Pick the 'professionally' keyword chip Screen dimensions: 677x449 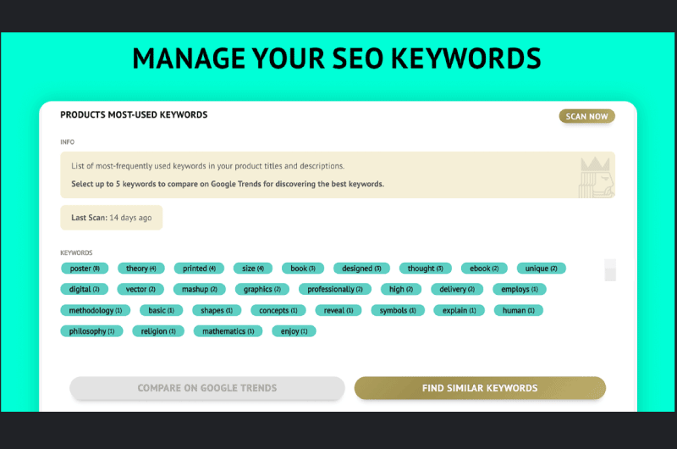tap(335, 289)
